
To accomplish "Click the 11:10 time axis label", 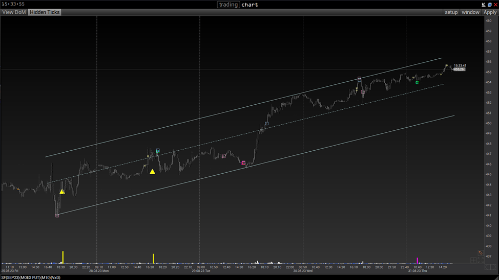I will (10, 267).
